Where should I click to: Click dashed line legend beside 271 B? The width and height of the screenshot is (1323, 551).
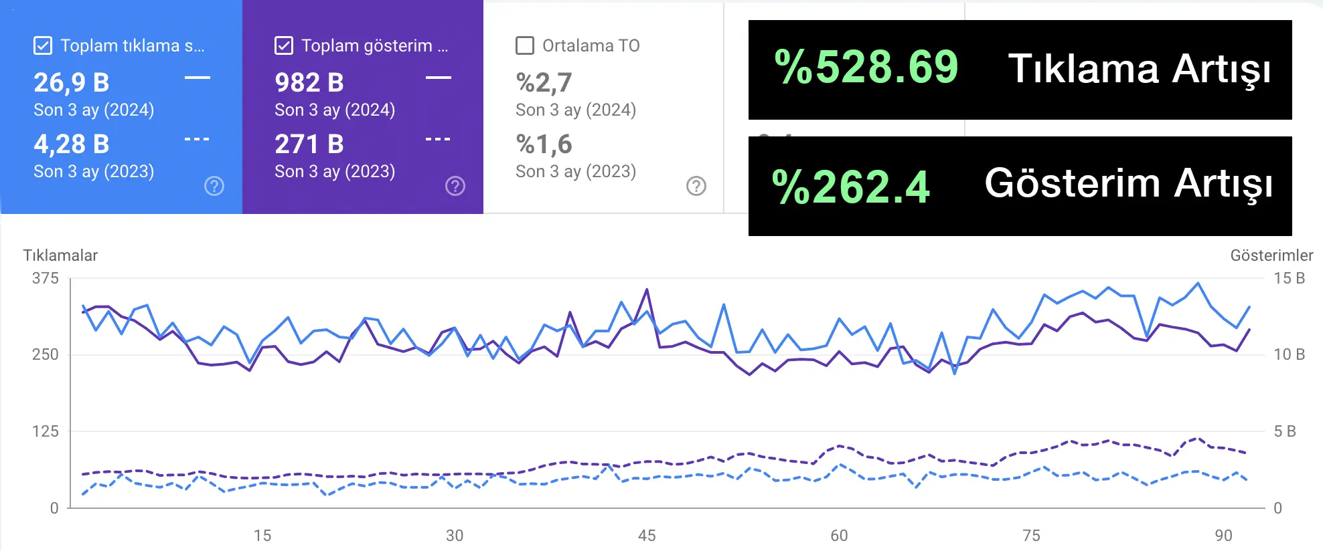coord(439,139)
